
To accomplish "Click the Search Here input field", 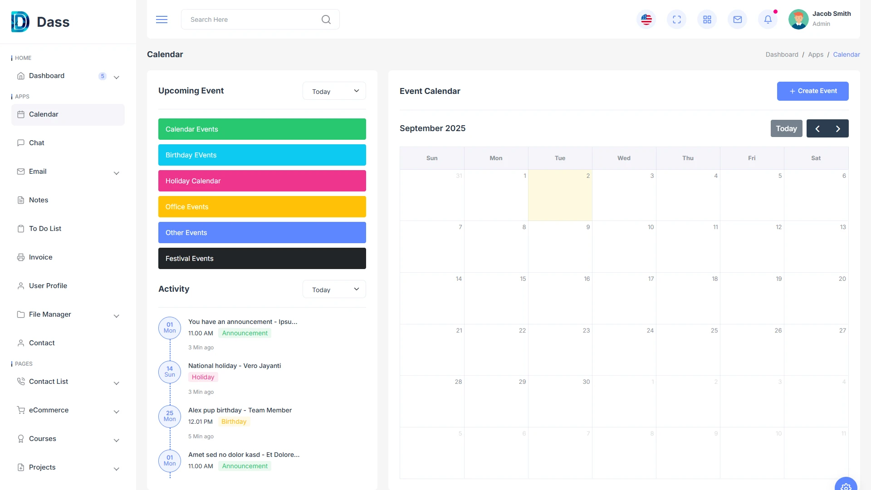I will coord(260,20).
